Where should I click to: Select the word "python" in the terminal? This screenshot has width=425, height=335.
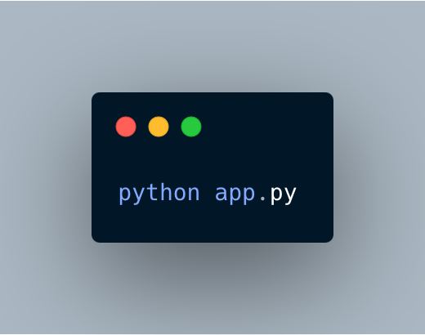tap(159, 194)
